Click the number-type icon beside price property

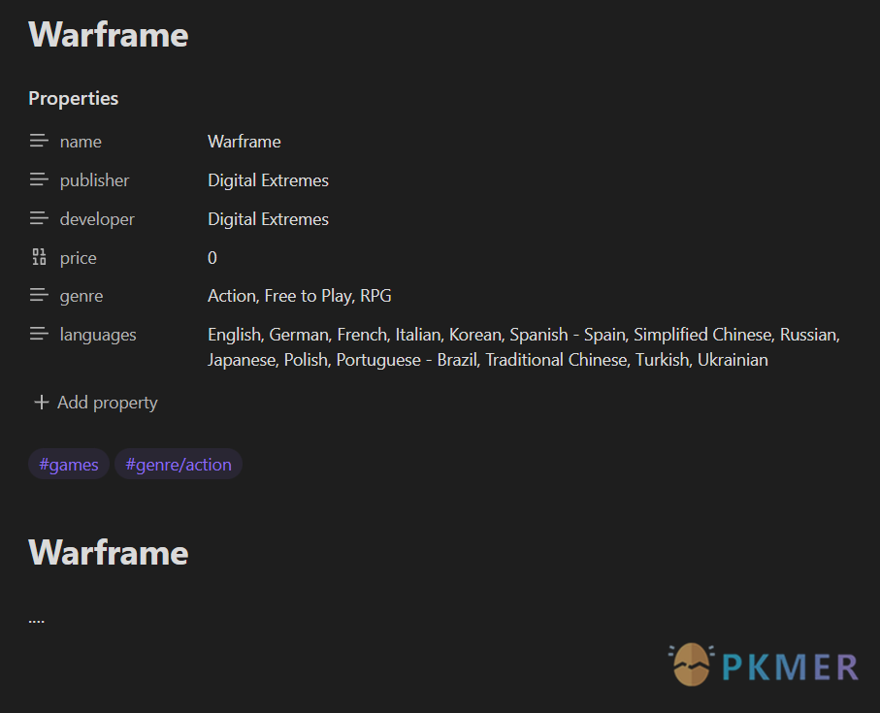pos(39,257)
